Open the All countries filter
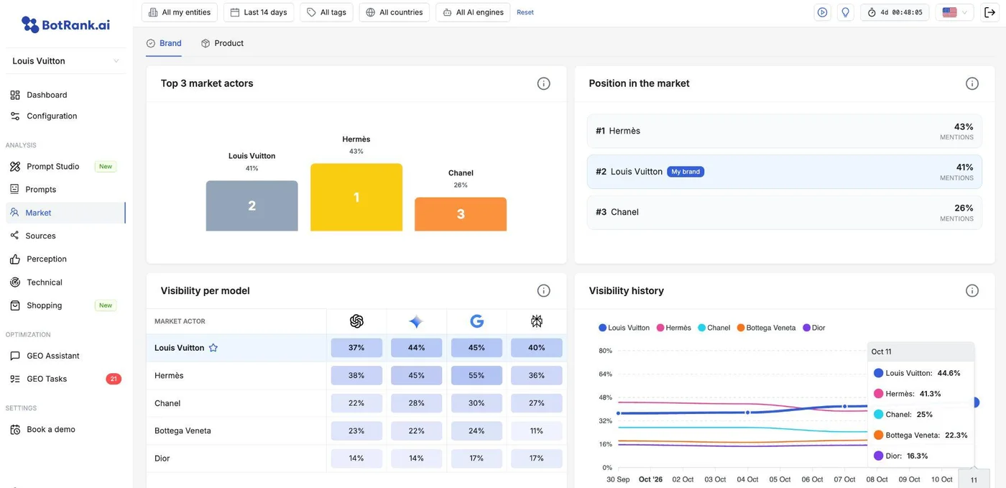This screenshot has height=488, width=1006. [x=394, y=12]
